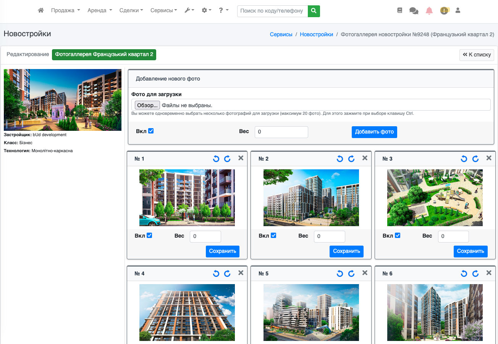Click the Добавить фото button

[374, 132]
